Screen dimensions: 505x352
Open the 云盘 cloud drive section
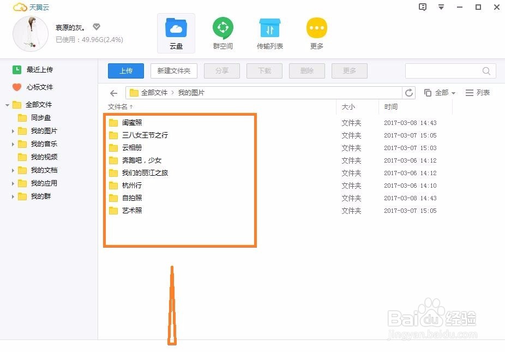pos(176,33)
